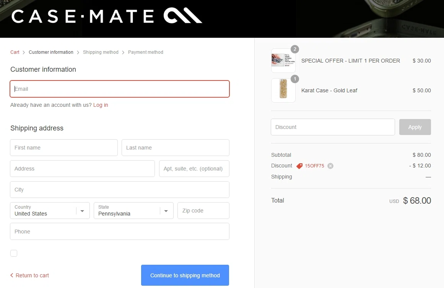Select Shipping method breadcrumb
The image size is (444, 288).
(101, 52)
